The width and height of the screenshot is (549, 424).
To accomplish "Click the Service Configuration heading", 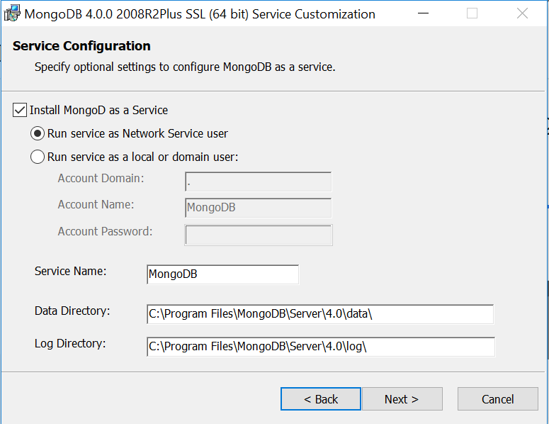I will pyautogui.click(x=81, y=46).
